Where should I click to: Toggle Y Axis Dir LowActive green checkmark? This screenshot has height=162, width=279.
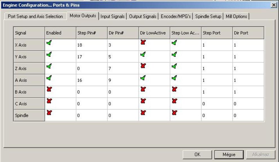[x=143, y=54]
